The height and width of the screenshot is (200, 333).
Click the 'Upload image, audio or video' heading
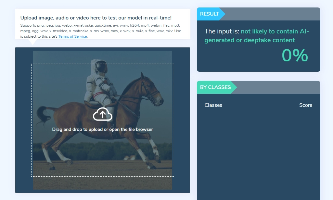click(96, 18)
